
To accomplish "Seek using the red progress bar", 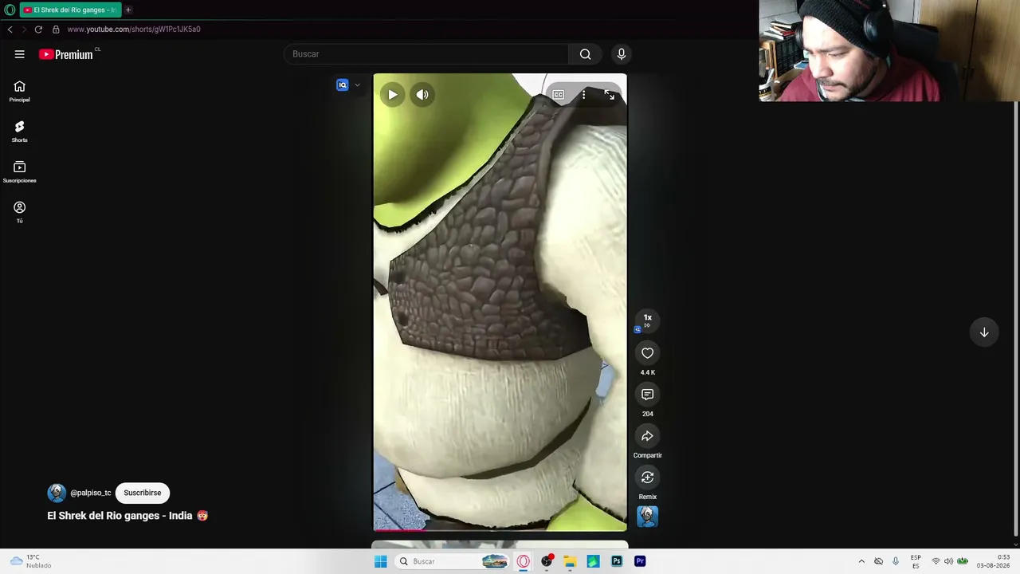I will [500, 529].
